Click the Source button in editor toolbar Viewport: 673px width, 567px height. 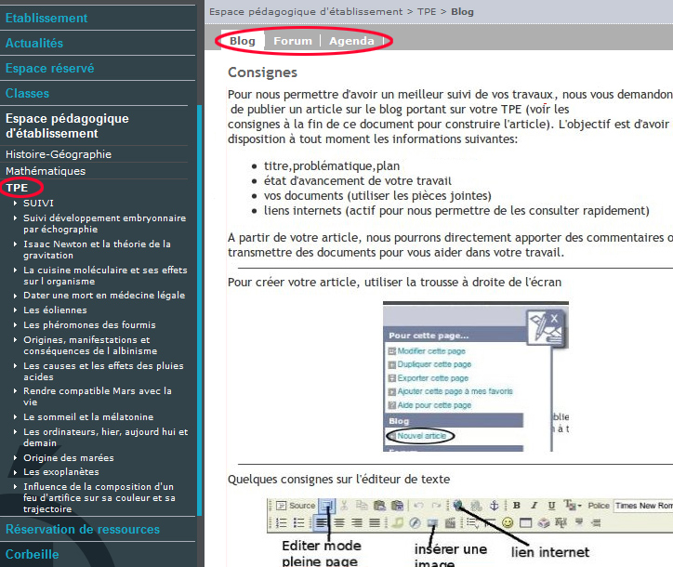point(296,506)
